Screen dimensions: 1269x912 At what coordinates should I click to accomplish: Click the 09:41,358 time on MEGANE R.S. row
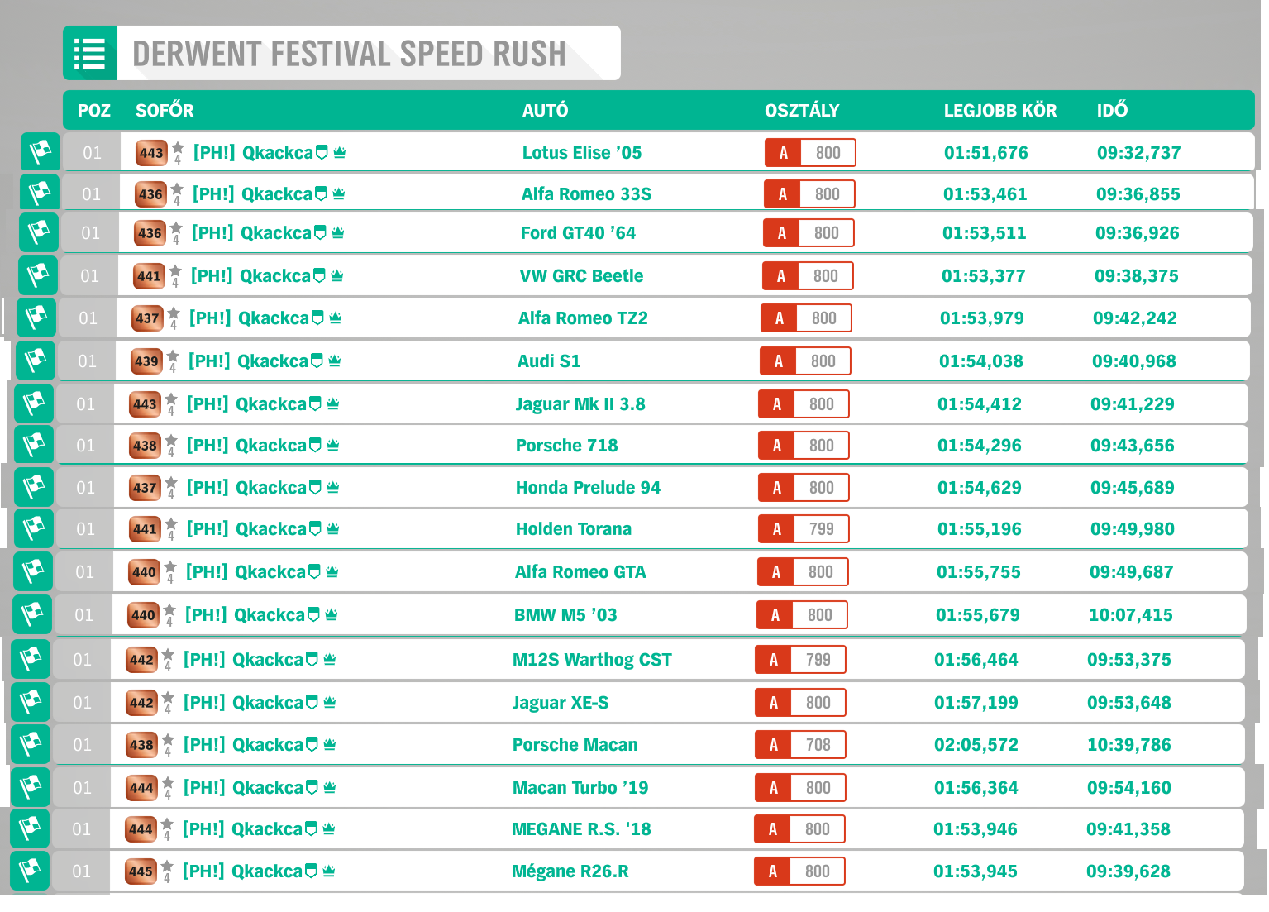(x=1128, y=829)
